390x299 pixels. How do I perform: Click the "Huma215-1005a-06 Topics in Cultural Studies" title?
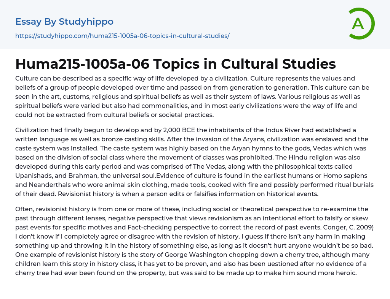tap(175, 64)
